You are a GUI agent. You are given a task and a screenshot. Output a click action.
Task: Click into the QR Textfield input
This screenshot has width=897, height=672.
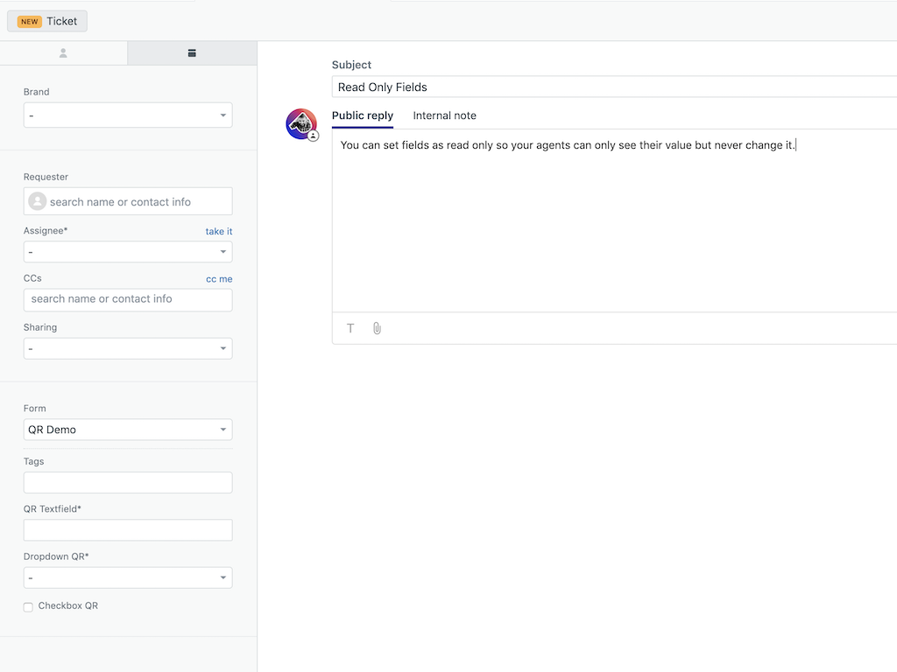coord(128,530)
